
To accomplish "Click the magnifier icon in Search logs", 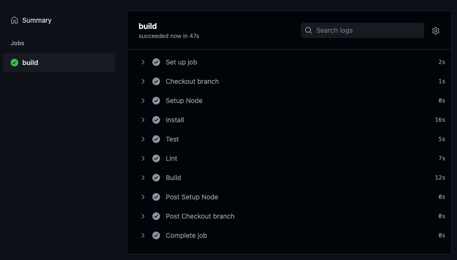I will (309, 30).
